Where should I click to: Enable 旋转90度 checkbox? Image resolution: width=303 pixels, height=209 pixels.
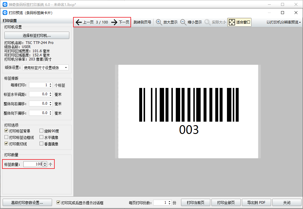click(x=41, y=131)
